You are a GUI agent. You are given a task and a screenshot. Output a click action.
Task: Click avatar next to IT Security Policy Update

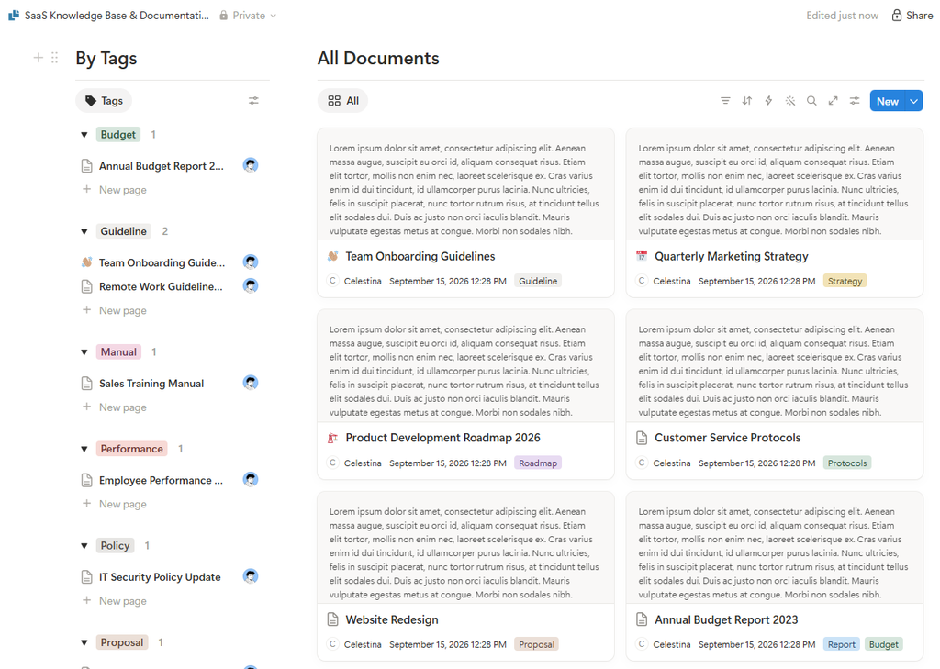tap(251, 576)
